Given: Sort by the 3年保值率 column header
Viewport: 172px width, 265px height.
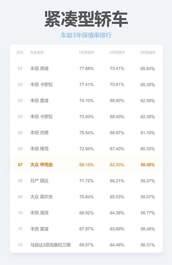Looking at the screenshot, I should tap(147, 52).
